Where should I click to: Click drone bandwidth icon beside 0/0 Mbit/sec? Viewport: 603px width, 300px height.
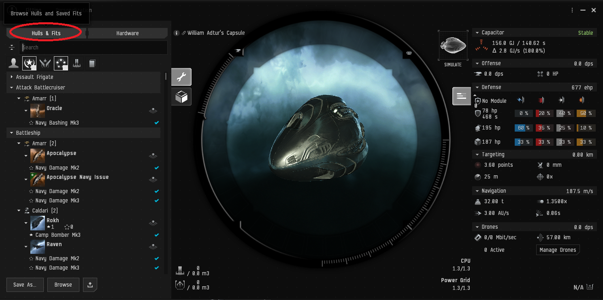coord(478,238)
